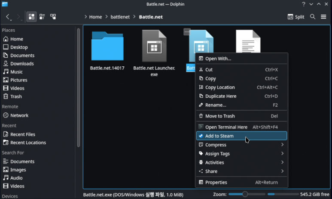
Task: Choose Open With... from context menu
Action: (241, 59)
